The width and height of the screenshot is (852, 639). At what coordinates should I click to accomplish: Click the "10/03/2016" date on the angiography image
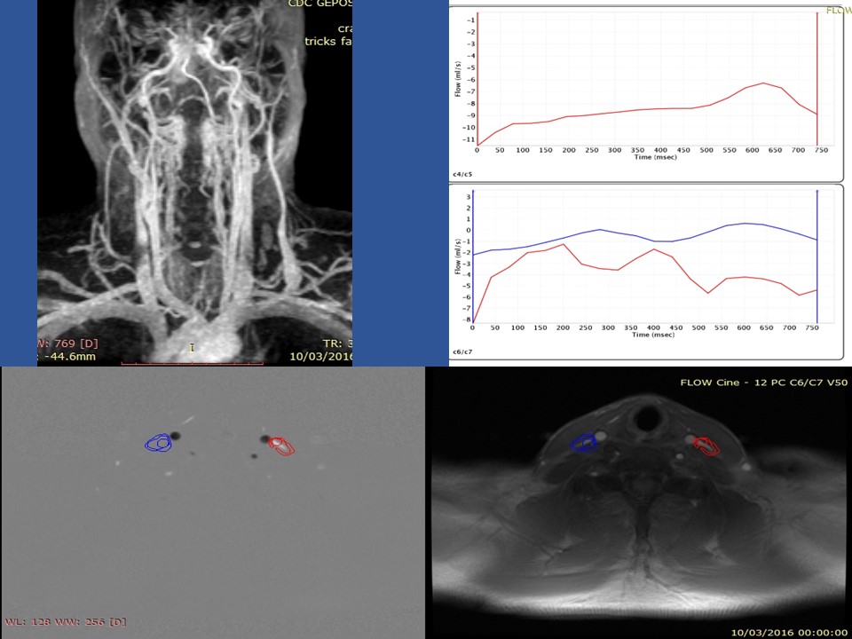coord(321,357)
